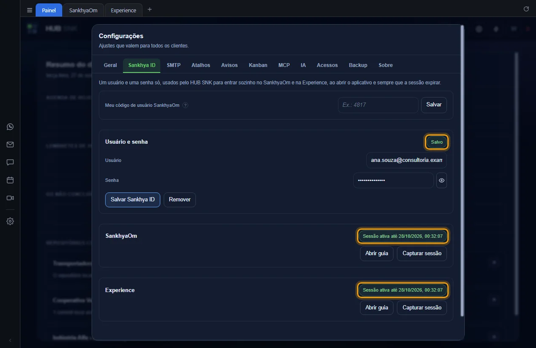This screenshot has height=348, width=536.
Task: Open the Sobre settings tab
Action: click(x=385, y=65)
